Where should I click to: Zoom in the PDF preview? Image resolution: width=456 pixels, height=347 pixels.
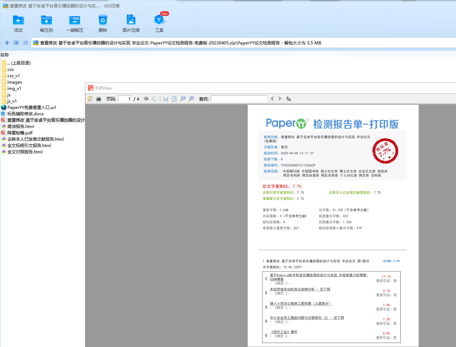(191, 99)
